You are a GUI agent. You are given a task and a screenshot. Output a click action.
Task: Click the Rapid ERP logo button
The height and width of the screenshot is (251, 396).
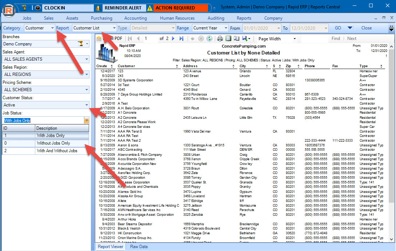pyautogui.click(x=9, y=10)
